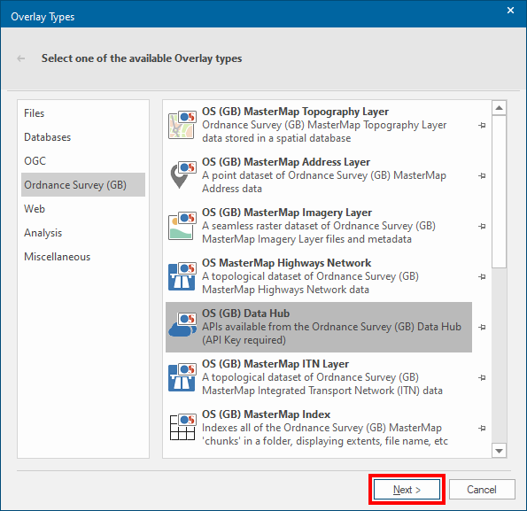The height and width of the screenshot is (511, 527).
Task: Pin the MasterMap Topography Layer entry
Action: pos(482,125)
